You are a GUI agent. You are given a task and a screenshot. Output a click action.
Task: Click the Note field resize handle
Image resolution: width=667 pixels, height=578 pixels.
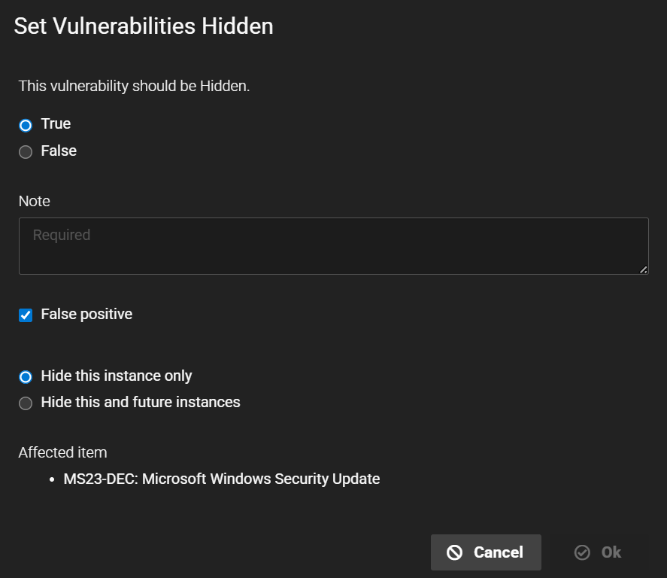(x=644, y=269)
